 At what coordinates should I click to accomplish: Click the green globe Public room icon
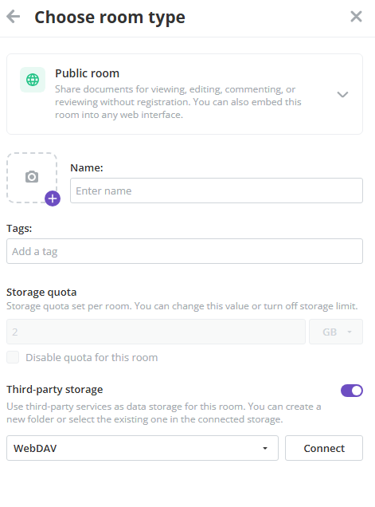[33, 80]
